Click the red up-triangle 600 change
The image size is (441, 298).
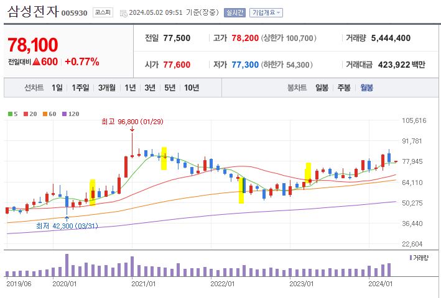[45, 61]
